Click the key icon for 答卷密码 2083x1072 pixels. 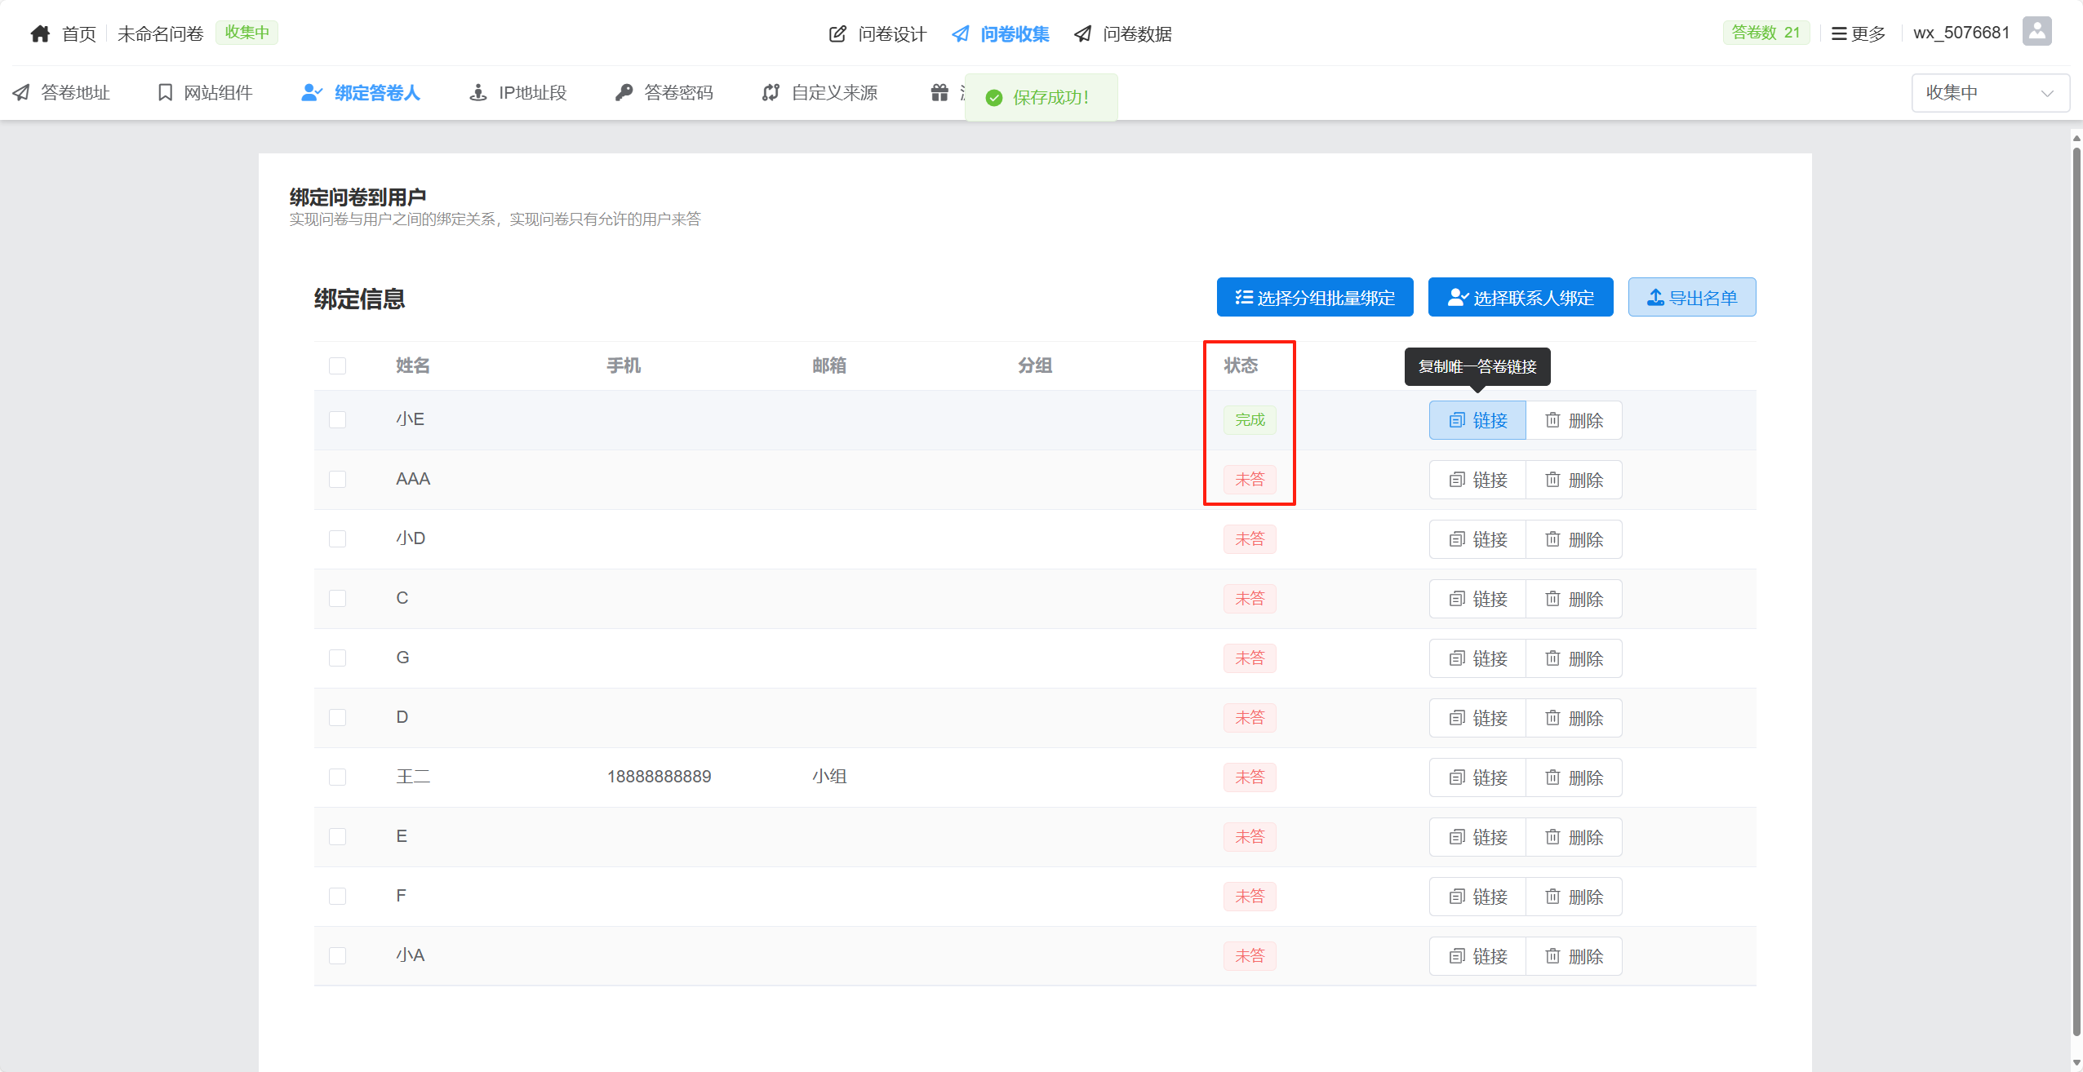tap(624, 92)
